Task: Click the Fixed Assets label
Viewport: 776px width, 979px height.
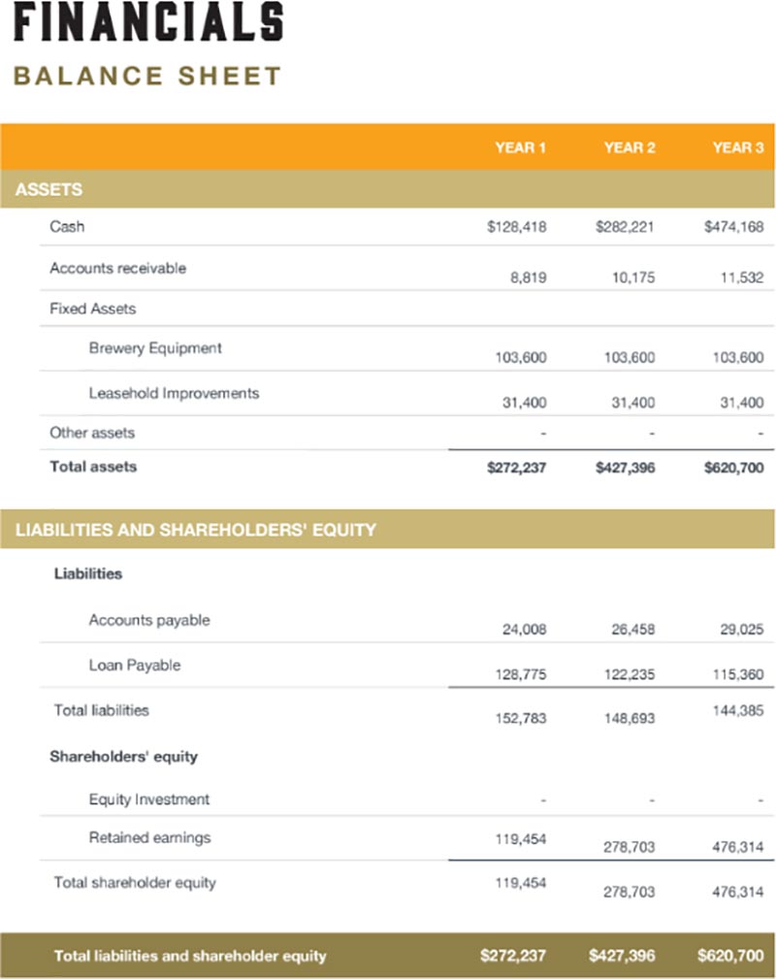Action: pyautogui.click(x=93, y=309)
